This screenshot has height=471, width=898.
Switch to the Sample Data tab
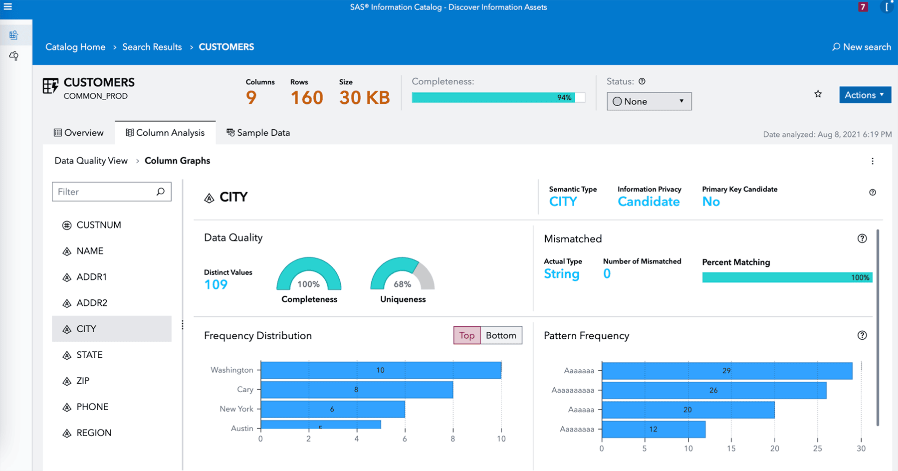coord(258,132)
